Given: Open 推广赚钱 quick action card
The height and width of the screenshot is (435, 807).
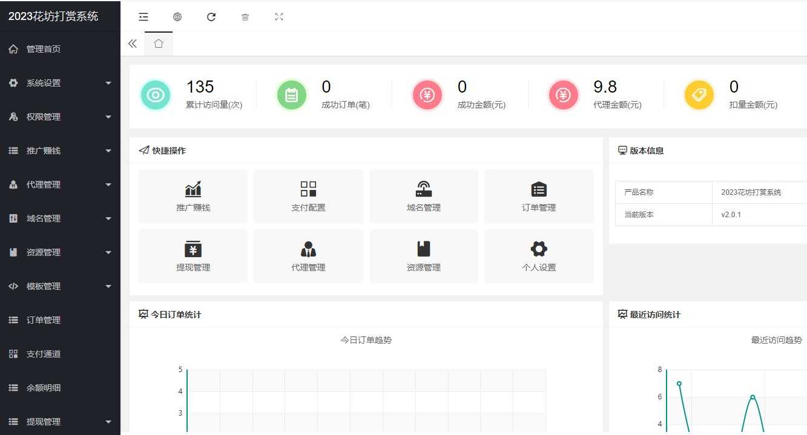Looking at the screenshot, I should click(193, 196).
